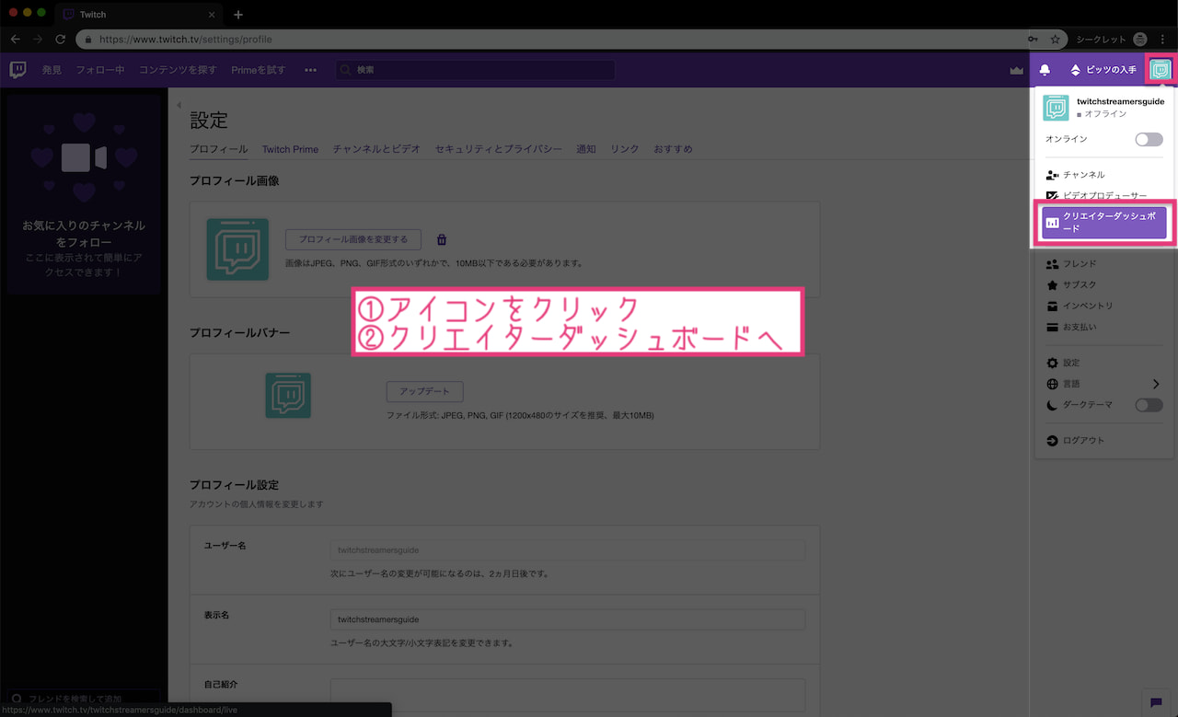The width and height of the screenshot is (1178, 717).
Task: Toggle the ダークテーマ switch
Action: click(x=1149, y=405)
